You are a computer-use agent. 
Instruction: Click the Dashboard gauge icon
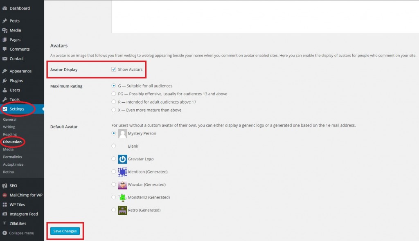5,8
